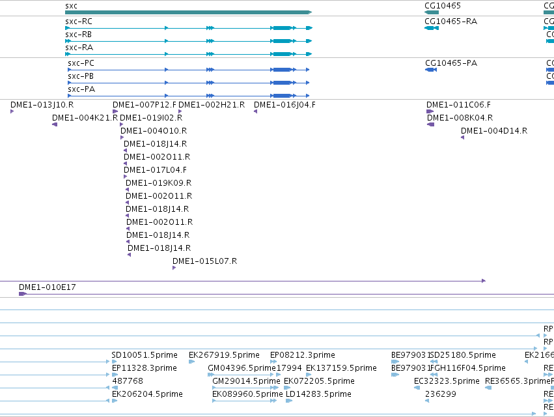Click the DME1-015L07.R feature label
This screenshot has width=554, height=417.
(205, 261)
